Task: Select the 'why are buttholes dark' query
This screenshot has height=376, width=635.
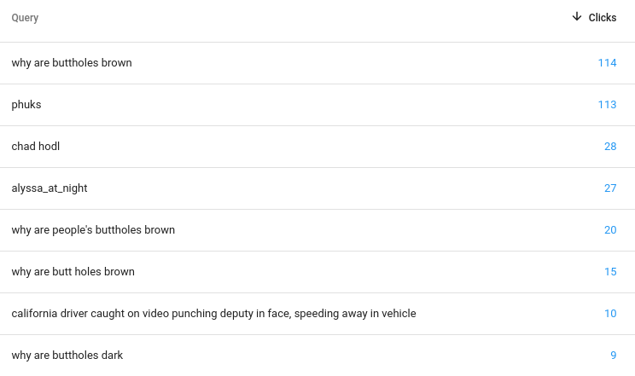Action: (67, 356)
